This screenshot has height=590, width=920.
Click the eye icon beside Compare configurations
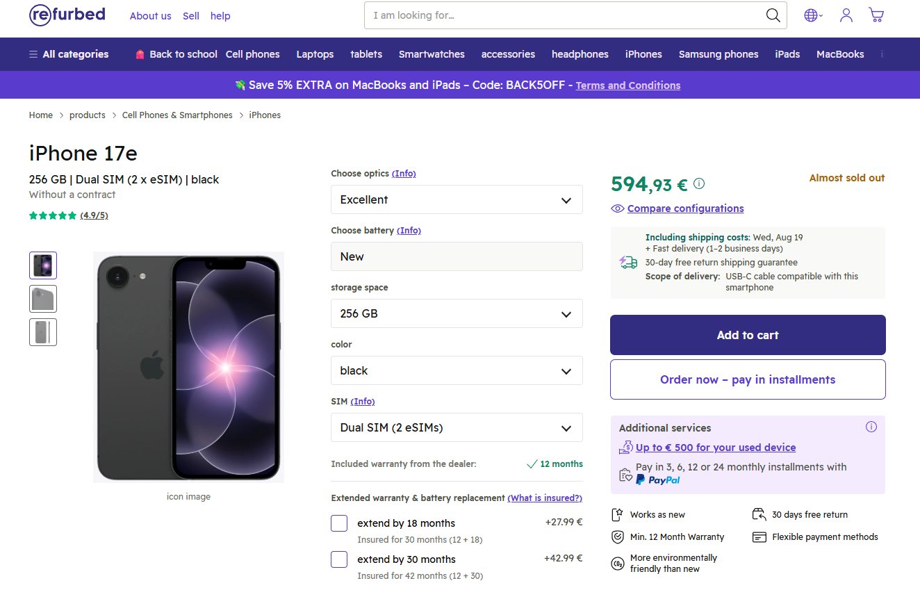[x=617, y=208]
